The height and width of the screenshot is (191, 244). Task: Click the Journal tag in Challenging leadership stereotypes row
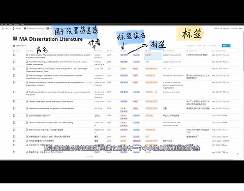136,92
